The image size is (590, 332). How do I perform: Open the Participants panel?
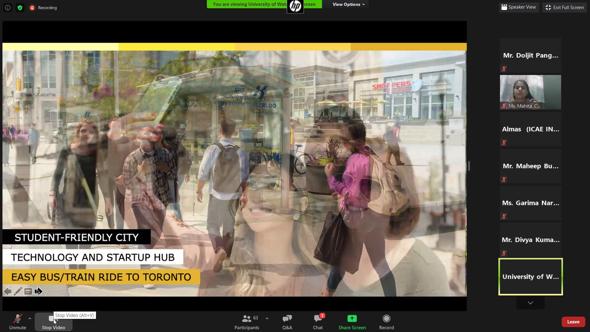coord(246,322)
